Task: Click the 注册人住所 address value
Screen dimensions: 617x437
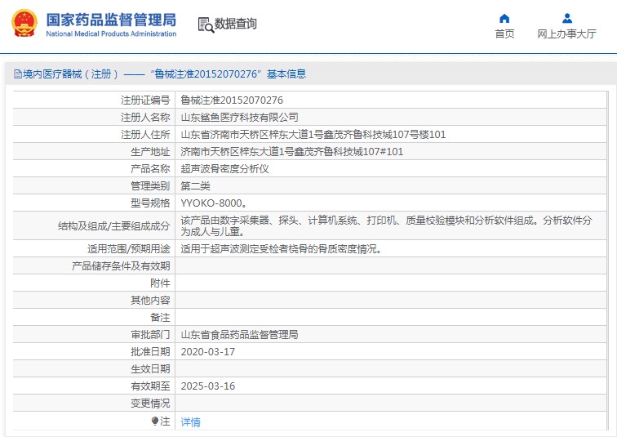Action: coord(313,135)
